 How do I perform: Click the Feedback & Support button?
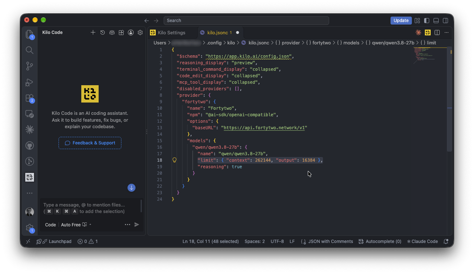[x=90, y=143]
